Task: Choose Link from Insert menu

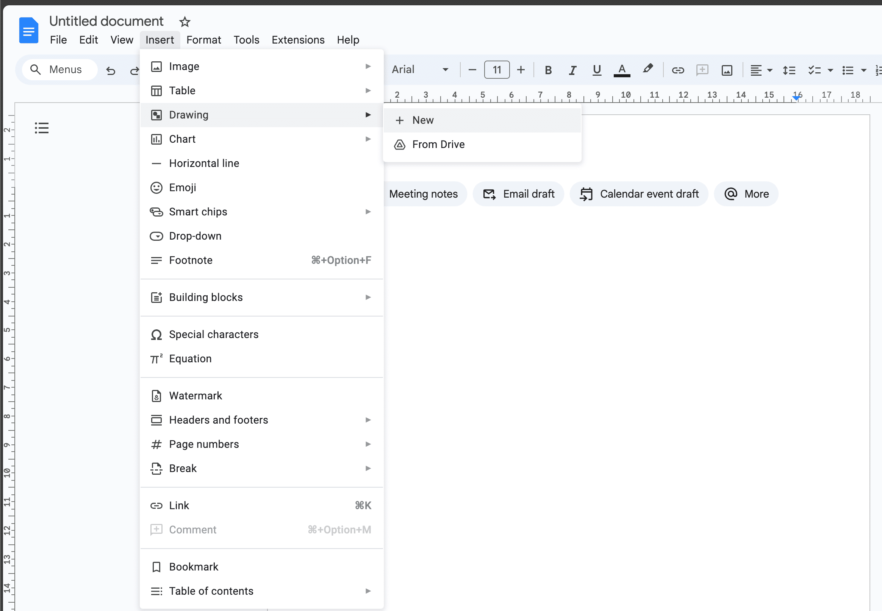Action: coord(262,506)
